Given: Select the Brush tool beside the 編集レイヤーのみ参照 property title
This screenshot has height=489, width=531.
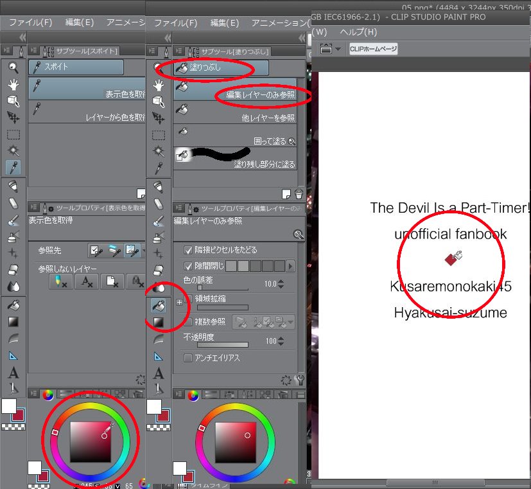Looking at the screenshot, I should (158, 220).
